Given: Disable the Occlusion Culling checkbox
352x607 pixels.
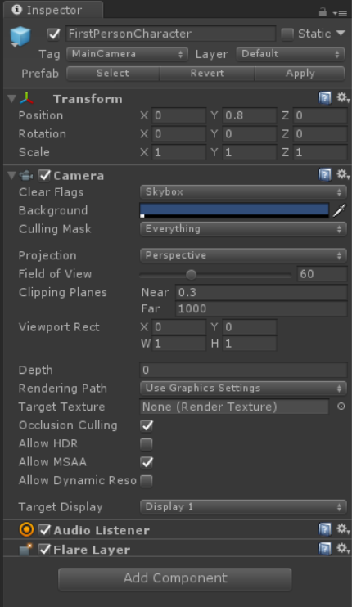Looking at the screenshot, I should pyautogui.click(x=147, y=425).
